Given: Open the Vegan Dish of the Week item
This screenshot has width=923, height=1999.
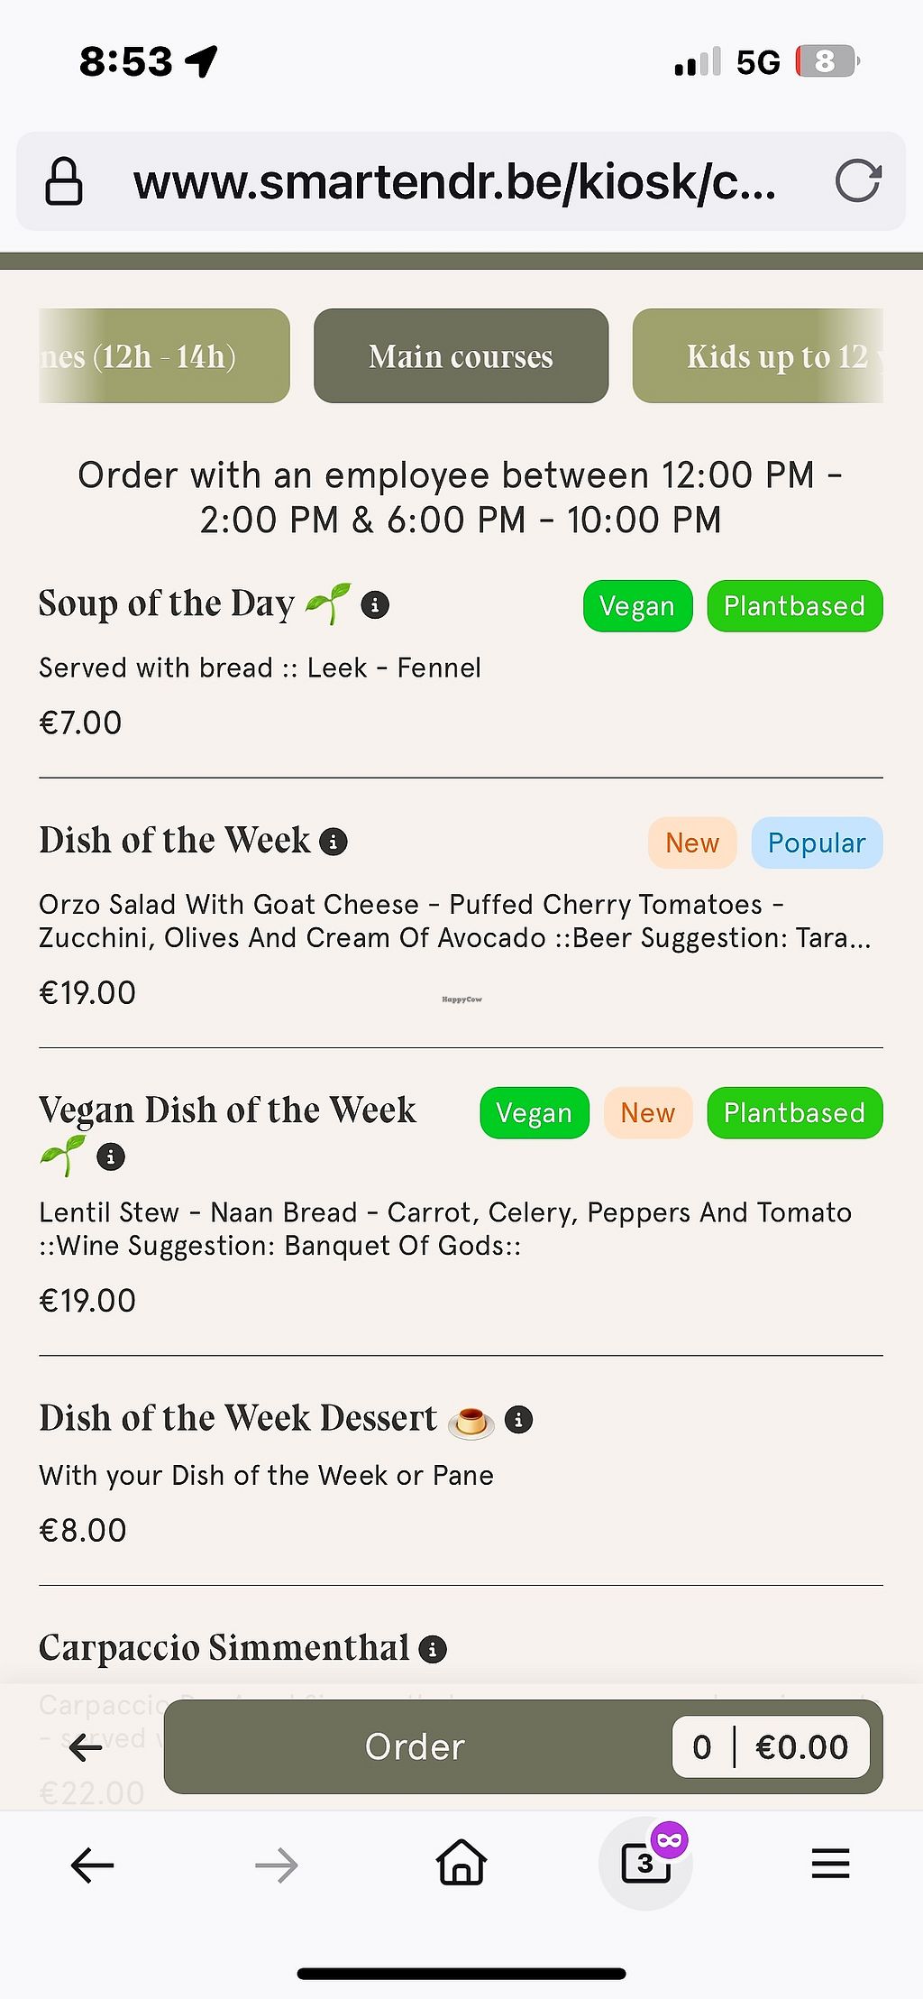Looking at the screenshot, I should coord(227,1110).
